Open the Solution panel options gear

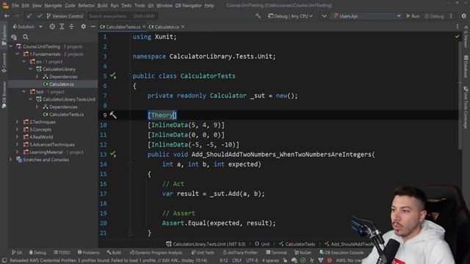83,26
